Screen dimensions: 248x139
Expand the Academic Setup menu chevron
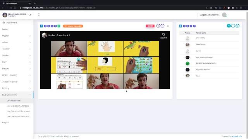click(x=30, y=82)
